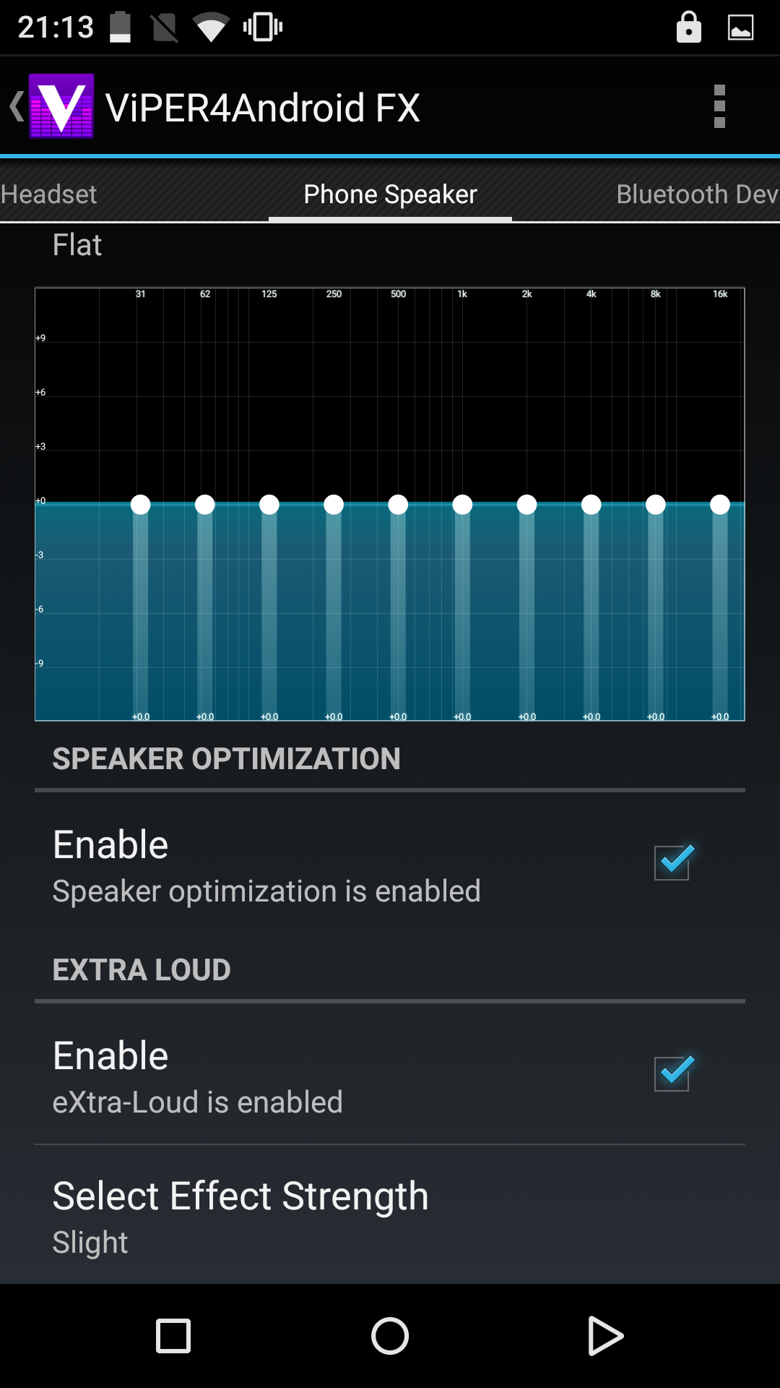This screenshot has width=780, height=1388.
Task: Select the Phone Speaker tab
Action: (390, 194)
